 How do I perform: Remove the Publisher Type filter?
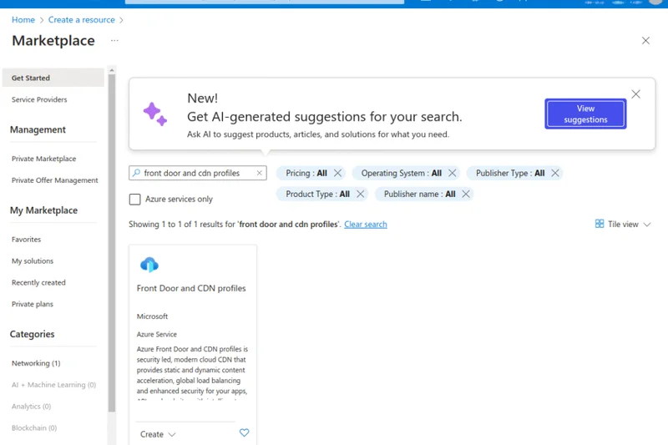click(x=554, y=173)
